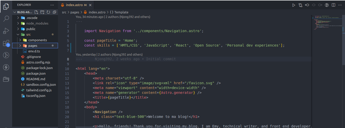Click New File icon in Explorer header
The width and height of the screenshot is (345, 128).
click(36, 12)
